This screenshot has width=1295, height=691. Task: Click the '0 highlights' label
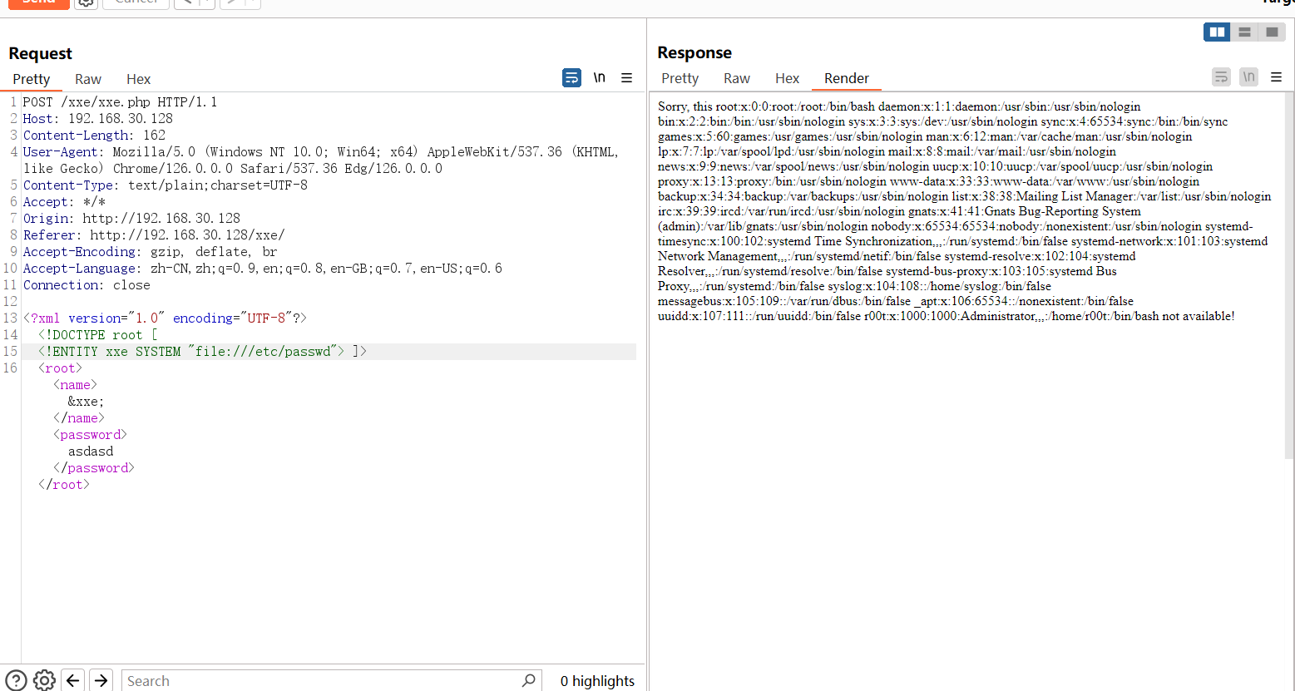point(597,681)
